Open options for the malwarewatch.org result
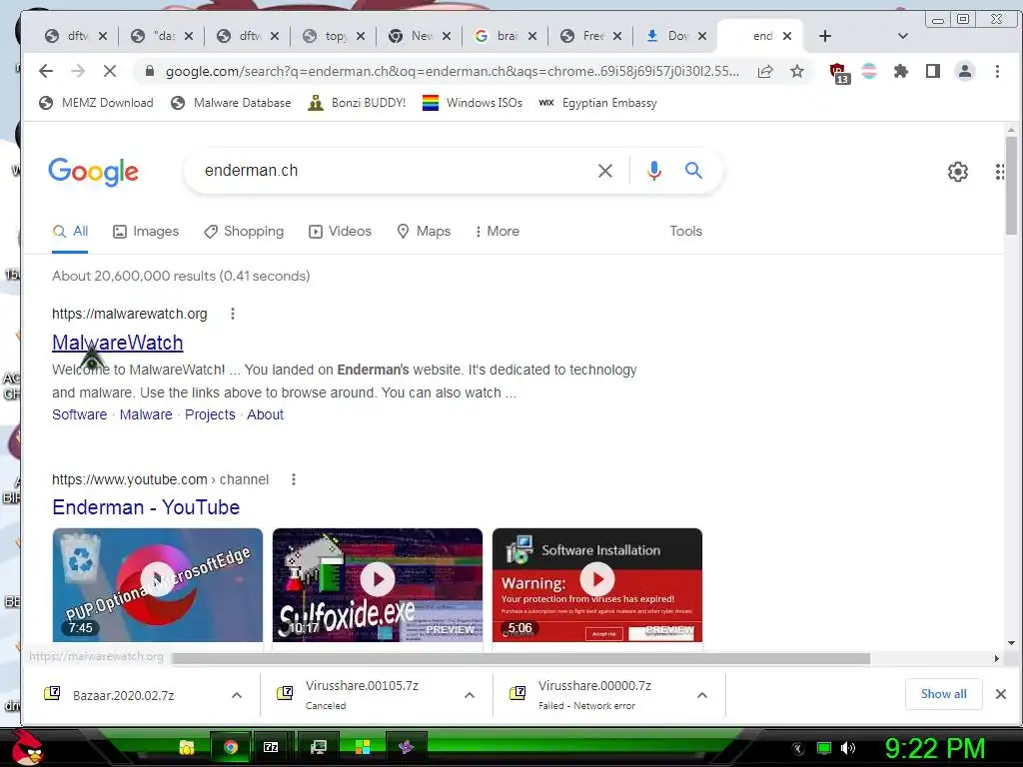 pos(232,314)
